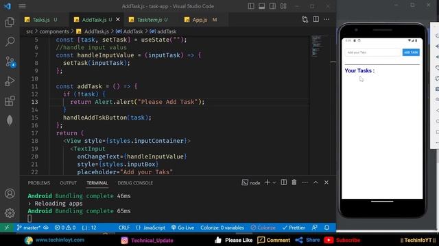Switch to AddTask.js tab
The width and height of the screenshot is (439, 246).
point(94,20)
